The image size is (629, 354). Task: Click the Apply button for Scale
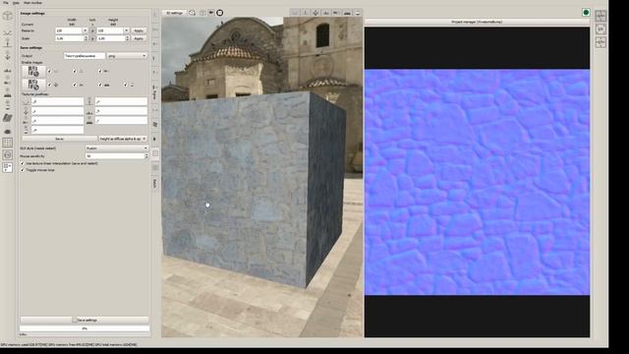139,38
